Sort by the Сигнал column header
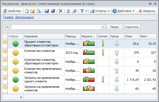Screen dimensions: 159x102 103,36
